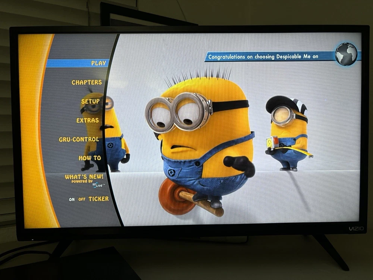Click the emblem on center minion's overalls
This screenshot has height=280, width=373.
pos(172,172)
